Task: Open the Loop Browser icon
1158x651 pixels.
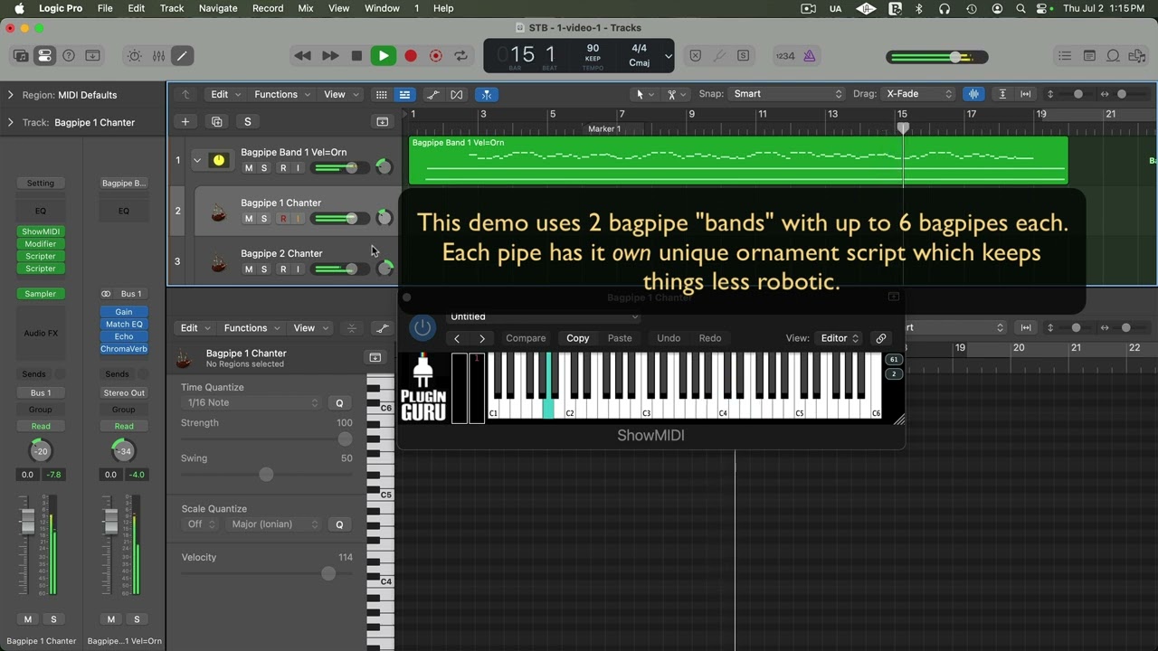Action: click(x=1114, y=56)
